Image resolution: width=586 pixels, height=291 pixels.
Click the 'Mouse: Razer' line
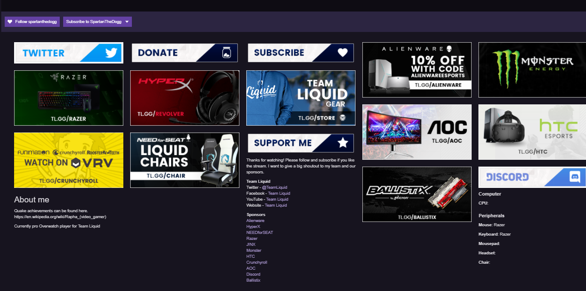[x=492, y=225]
